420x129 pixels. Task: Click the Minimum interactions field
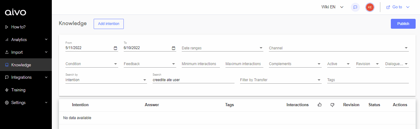pos(201,64)
